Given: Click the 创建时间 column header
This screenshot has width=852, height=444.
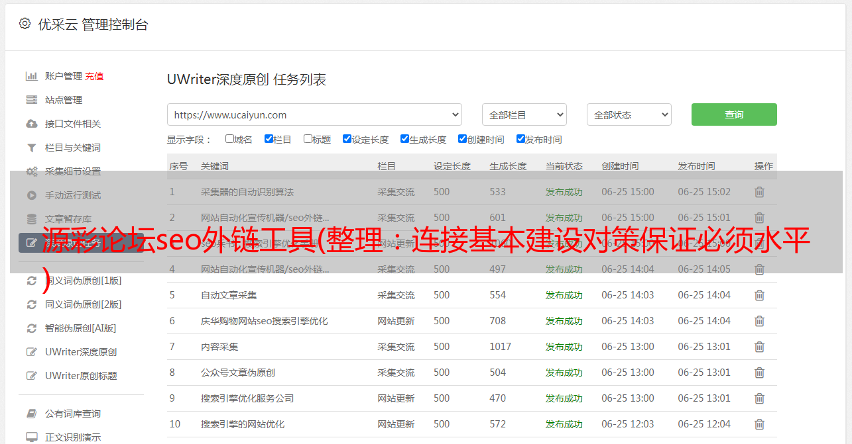Looking at the screenshot, I should [x=620, y=166].
